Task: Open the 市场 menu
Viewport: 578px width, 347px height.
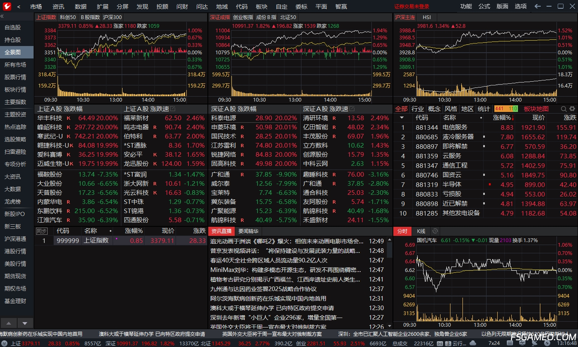Action: (x=36, y=7)
